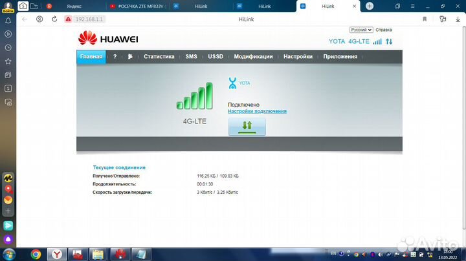
Task: Click the question mark menu item
Action: (x=115, y=57)
